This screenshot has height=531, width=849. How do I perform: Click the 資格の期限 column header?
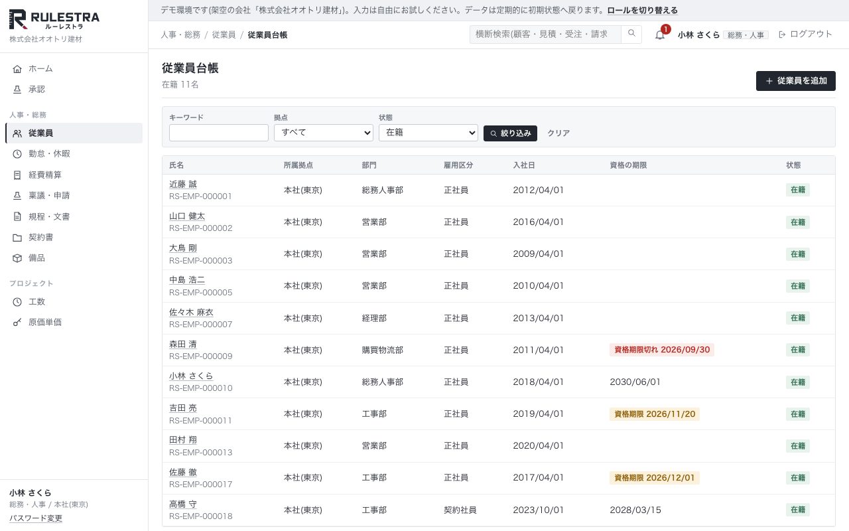[x=628, y=165]
